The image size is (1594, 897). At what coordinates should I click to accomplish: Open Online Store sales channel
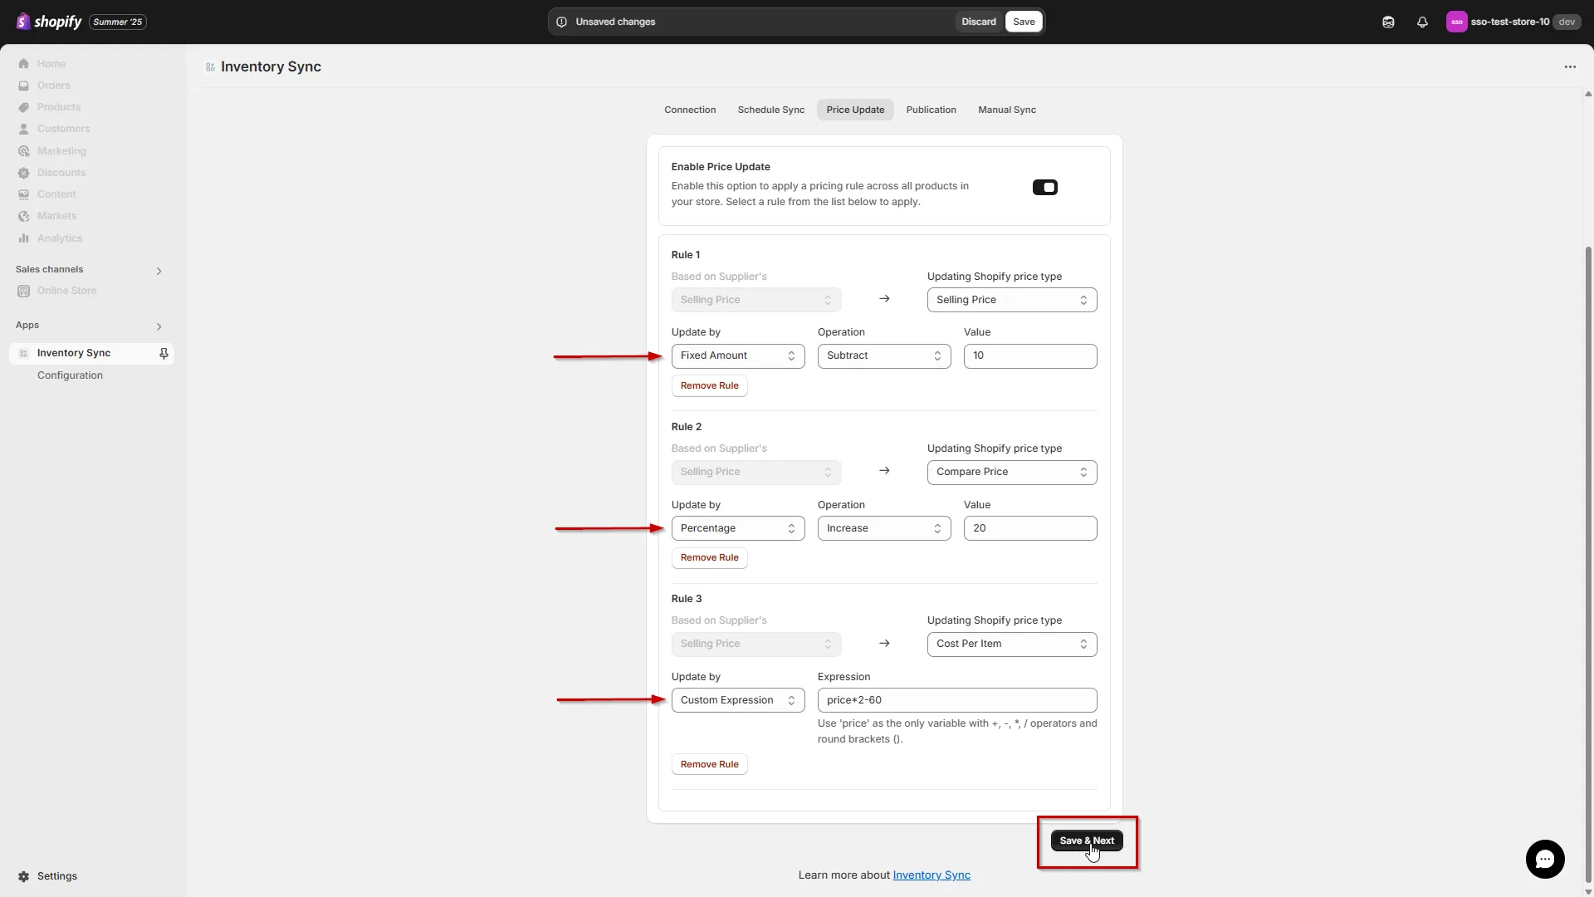click(x=66, y=291)
